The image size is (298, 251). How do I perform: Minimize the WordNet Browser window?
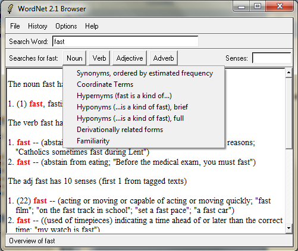241,7
